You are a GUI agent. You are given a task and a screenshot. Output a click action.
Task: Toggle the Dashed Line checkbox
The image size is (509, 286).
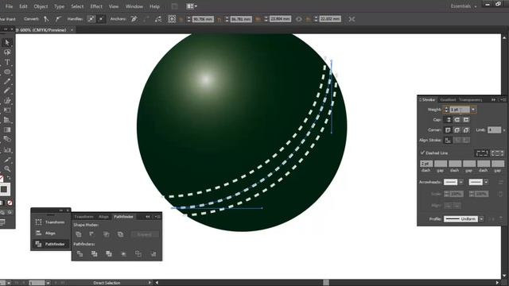pyautogui.click(x=422, y=153)
